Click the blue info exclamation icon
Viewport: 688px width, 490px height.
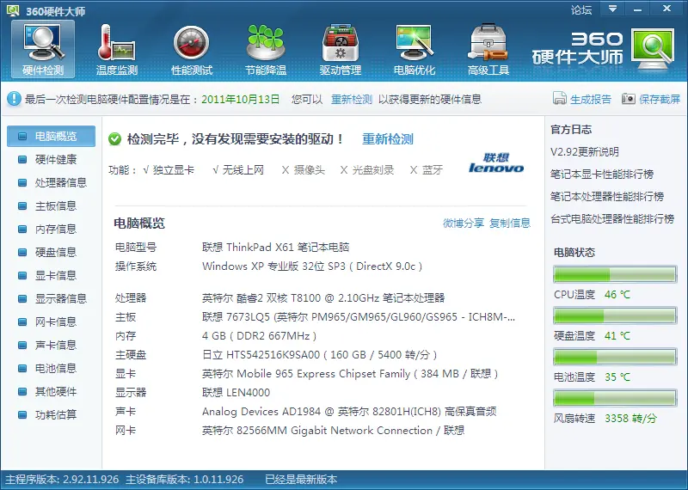pos(14,99)
